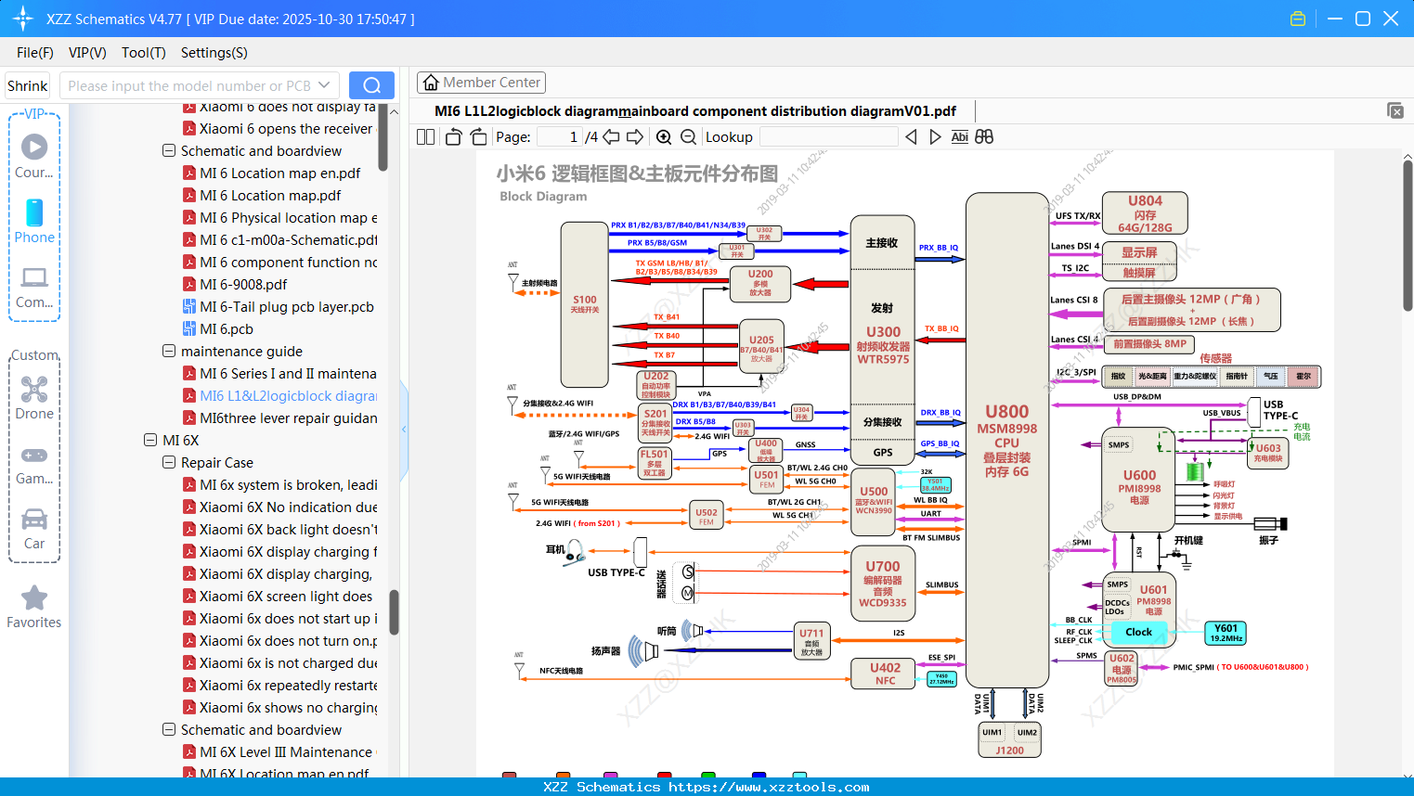Zoom out of the block diagram
Image resolution: width=1414 pixels, height=796 pixels.
coord(688,135)
